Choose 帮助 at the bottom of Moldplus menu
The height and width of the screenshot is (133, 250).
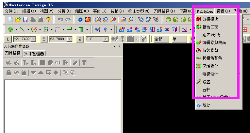tap(219, 106)
